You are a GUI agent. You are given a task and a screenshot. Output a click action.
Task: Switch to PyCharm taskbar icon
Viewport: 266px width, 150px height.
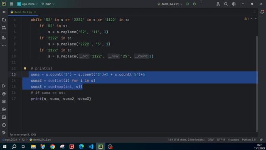(x=101, y=146)
